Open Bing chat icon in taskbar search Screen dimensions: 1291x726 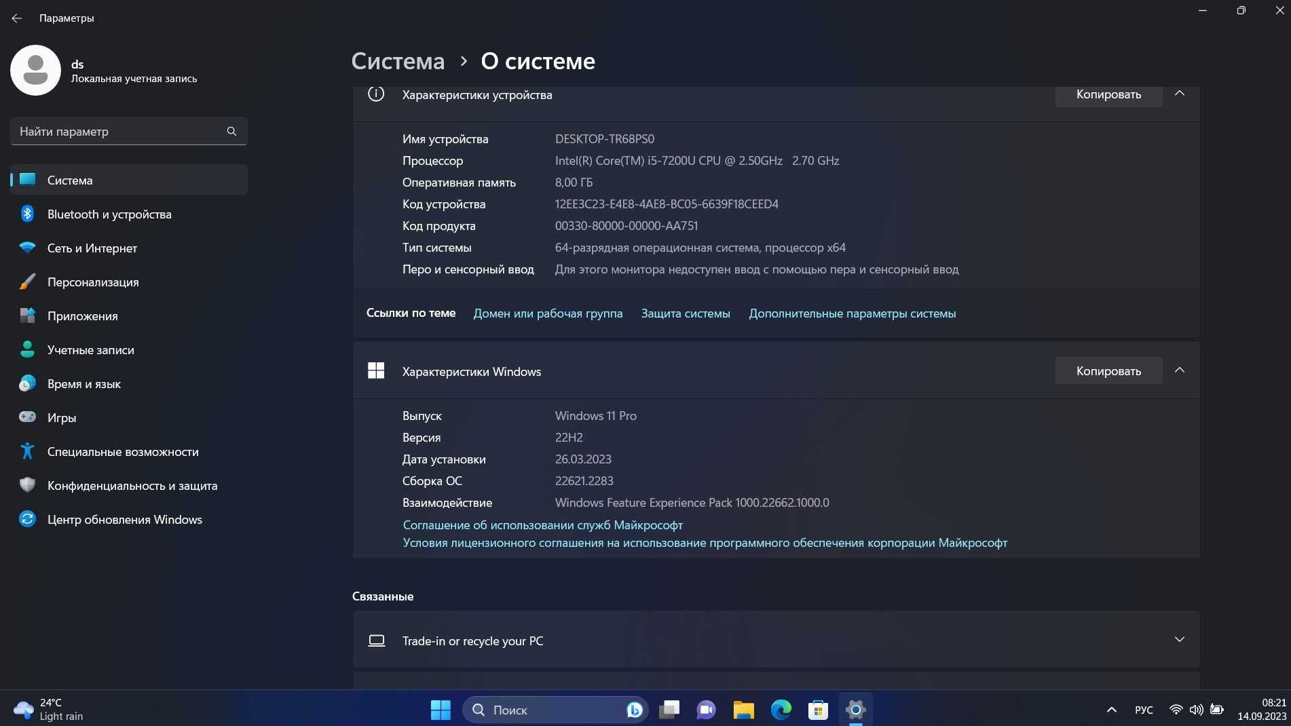click(635, 710)
